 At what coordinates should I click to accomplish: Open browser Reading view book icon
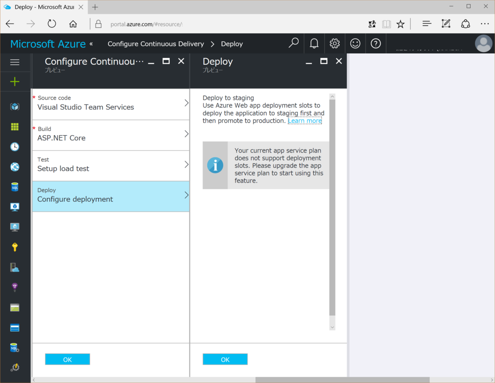pyautogui.click(x=386, y=24)
